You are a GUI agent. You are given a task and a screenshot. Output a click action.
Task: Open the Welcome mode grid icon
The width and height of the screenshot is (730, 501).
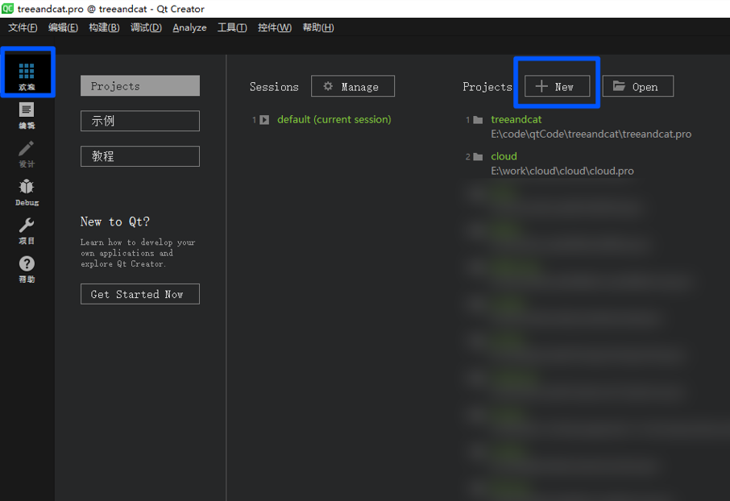coord(27,72)
